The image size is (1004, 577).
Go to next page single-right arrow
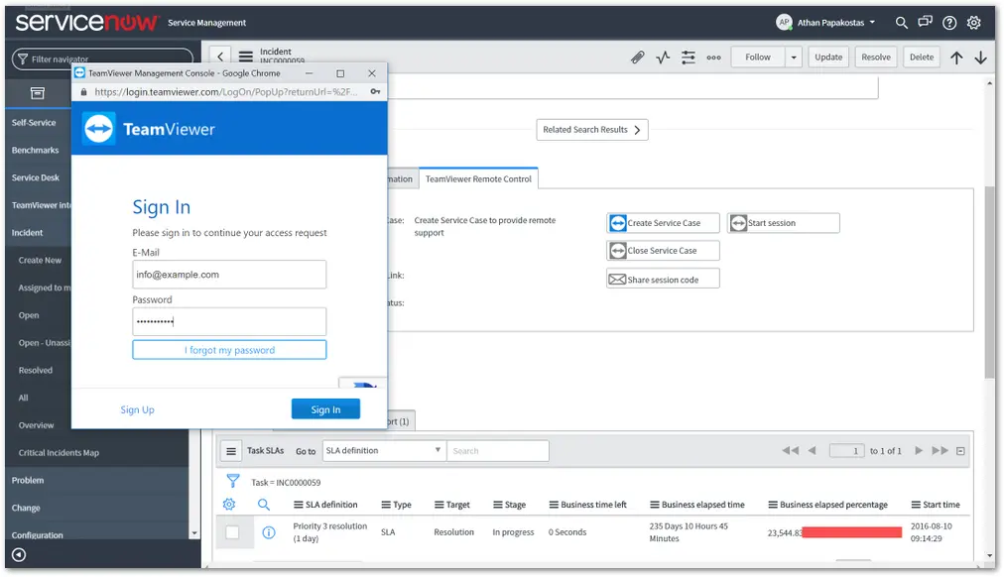919,450
